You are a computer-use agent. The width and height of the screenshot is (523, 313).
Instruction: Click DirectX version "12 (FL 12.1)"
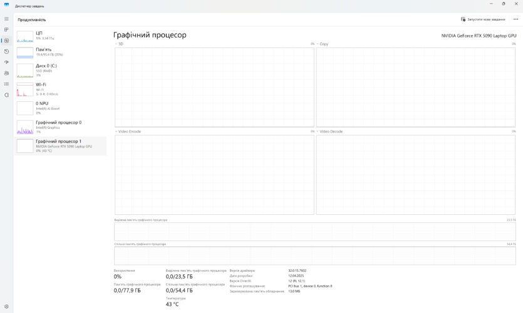click(296, 281)
